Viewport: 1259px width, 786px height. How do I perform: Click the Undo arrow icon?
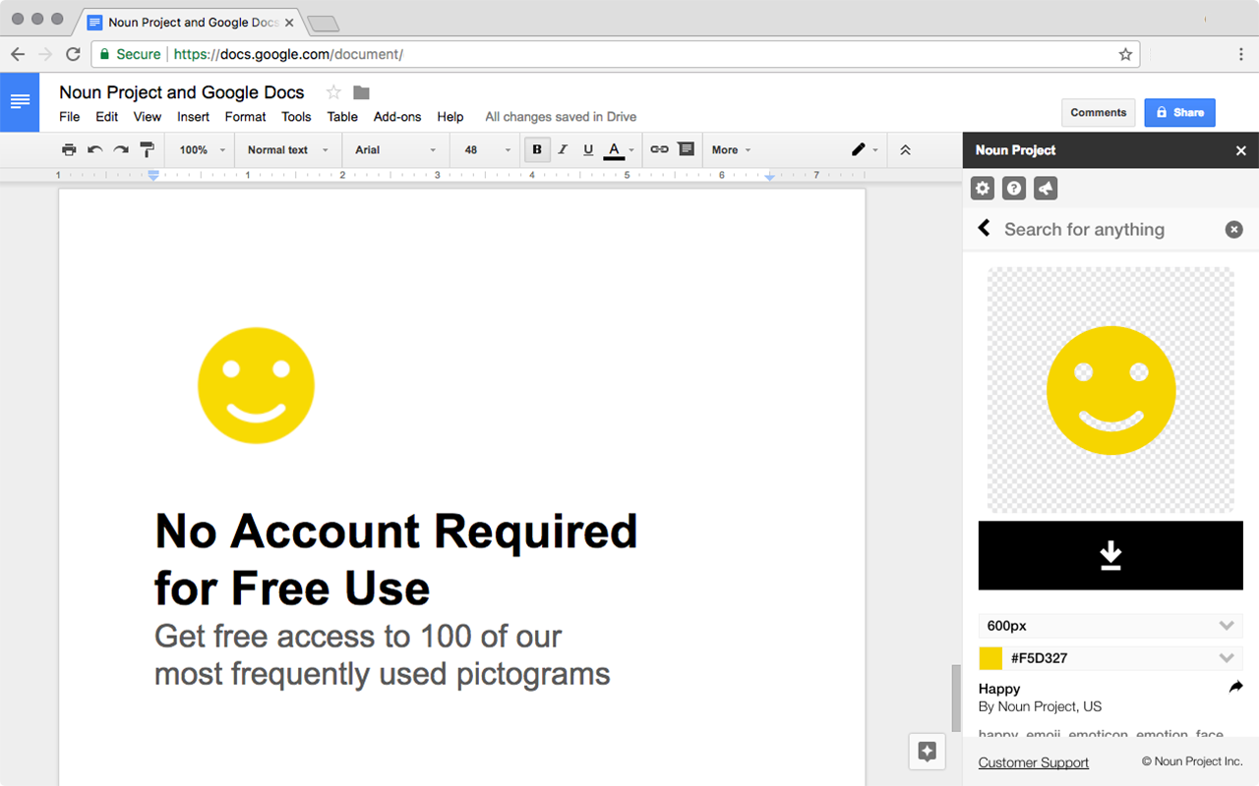[95, 149]
